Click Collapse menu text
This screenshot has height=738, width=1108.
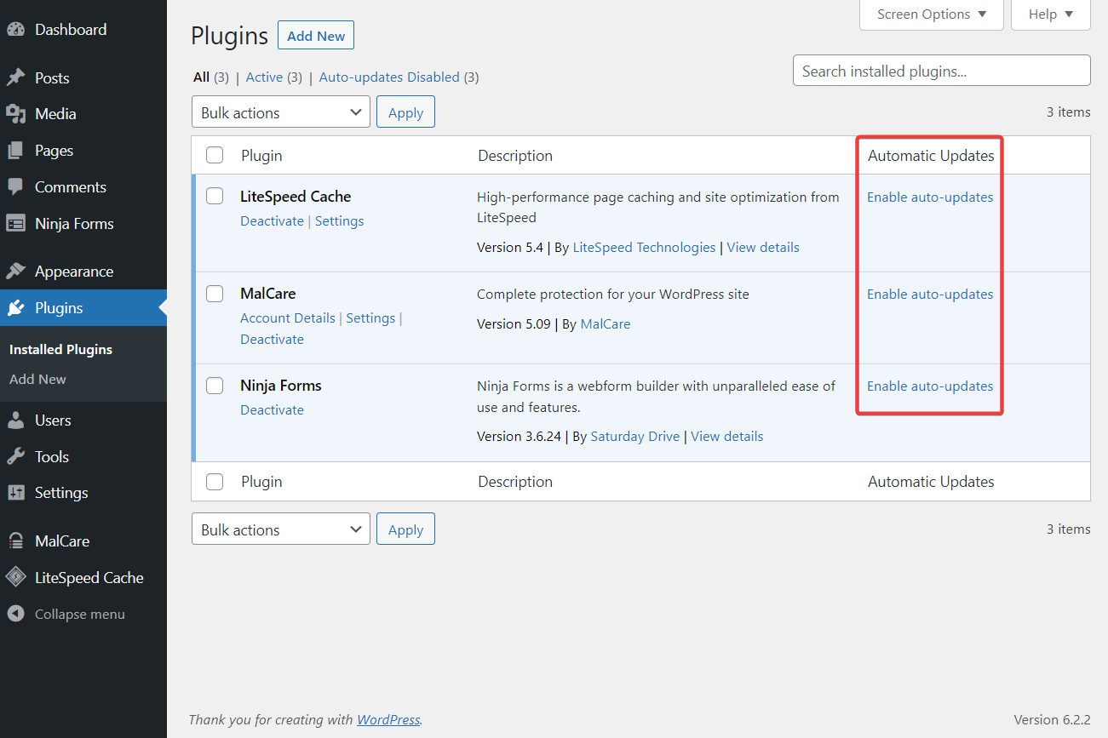(x=80, y=615)
